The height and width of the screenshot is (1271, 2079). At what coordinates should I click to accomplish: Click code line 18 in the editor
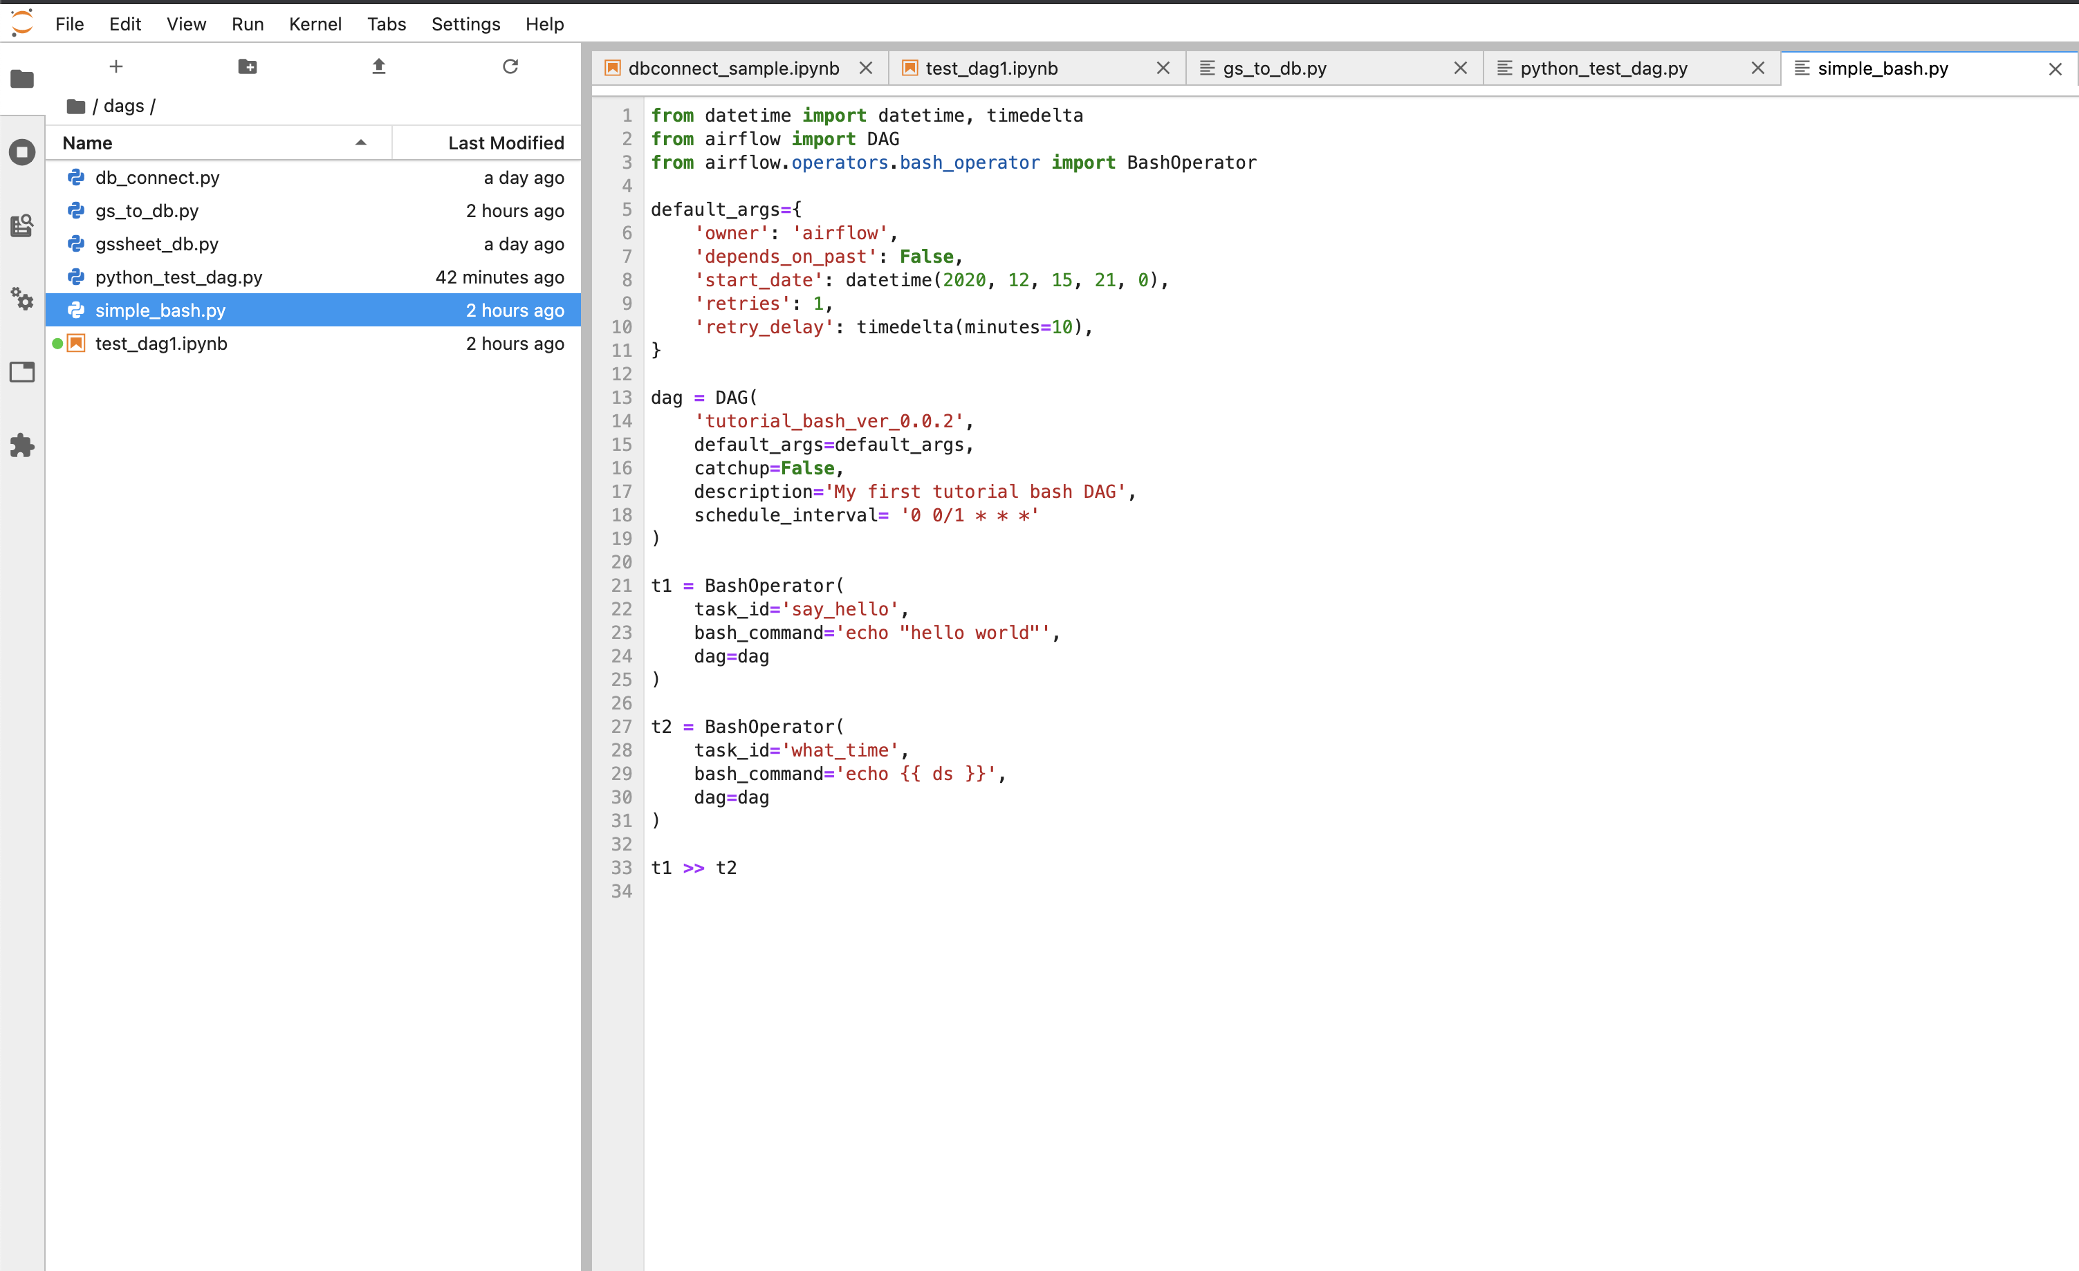(x=866, y=515)
